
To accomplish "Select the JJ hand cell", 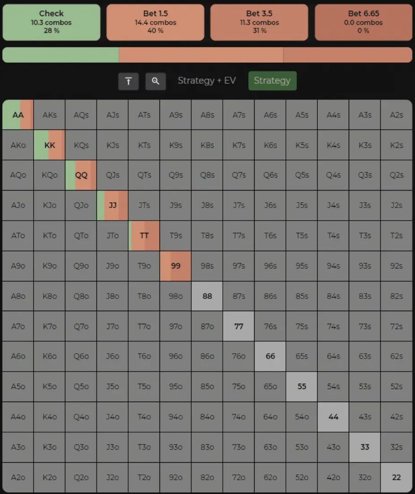I will 112,205.
